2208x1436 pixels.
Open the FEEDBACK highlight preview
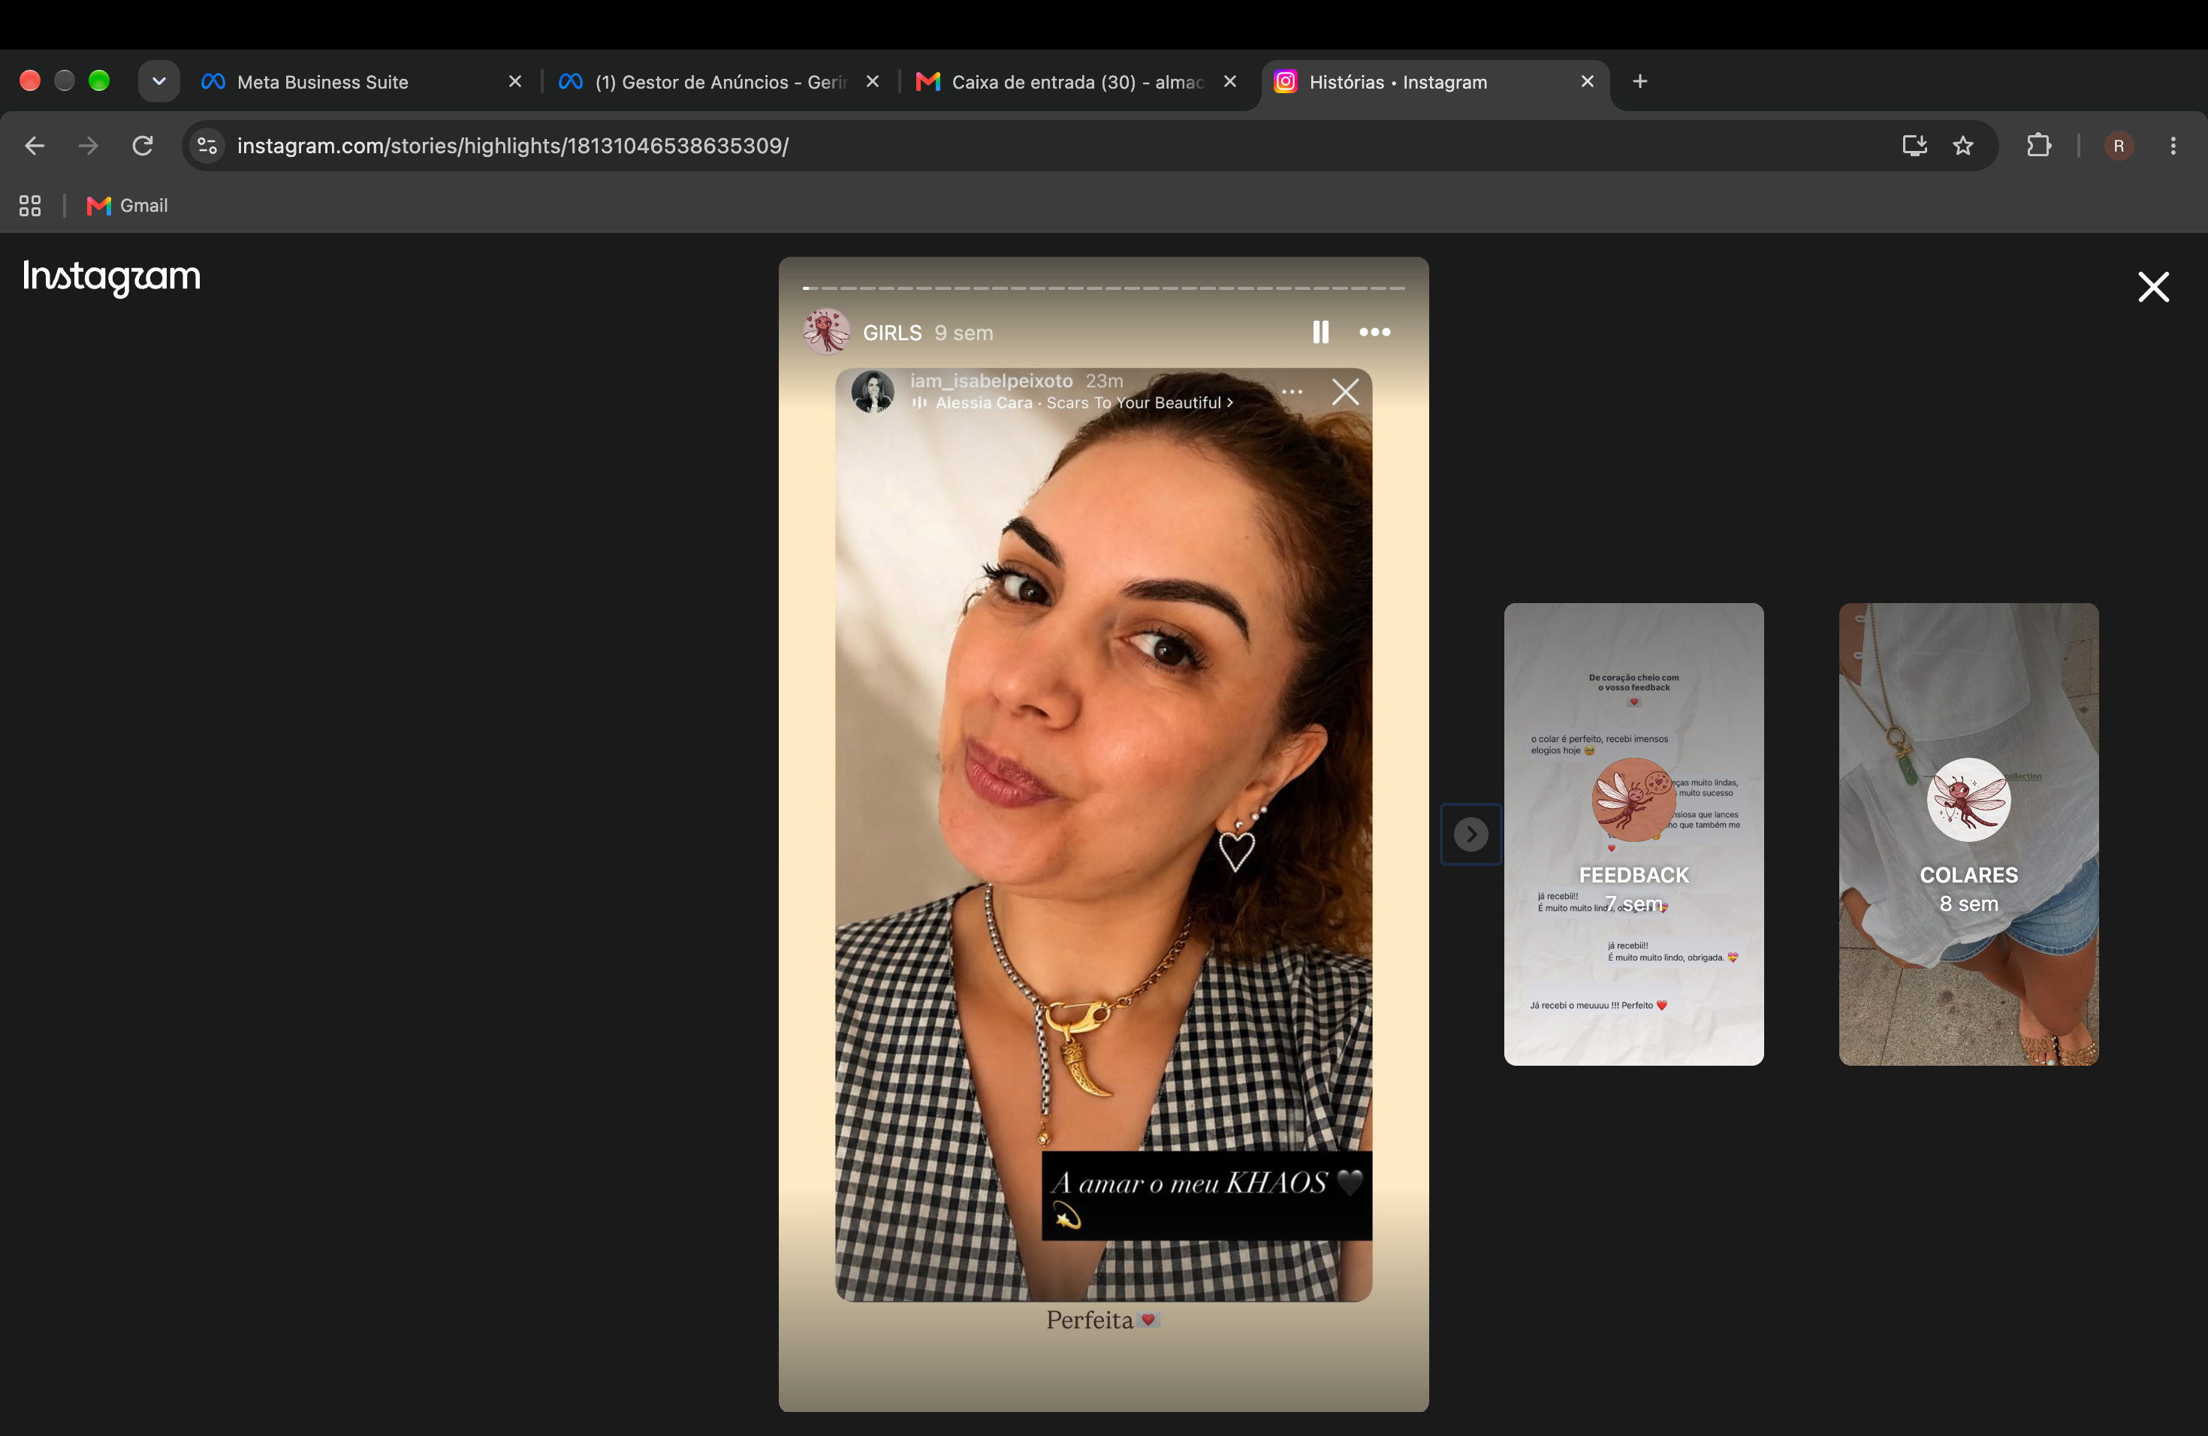[1633, 834]
